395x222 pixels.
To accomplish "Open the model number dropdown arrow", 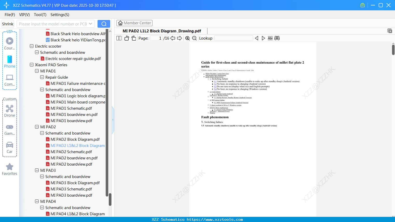I will (x=91, y=24).
